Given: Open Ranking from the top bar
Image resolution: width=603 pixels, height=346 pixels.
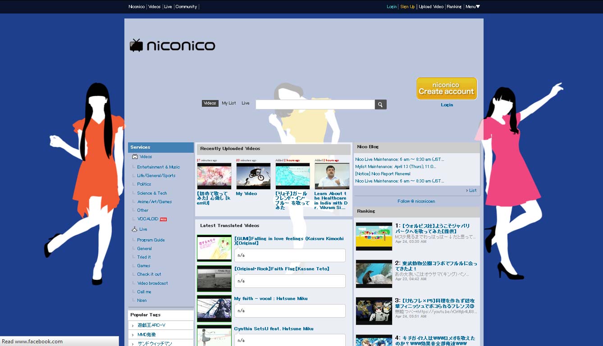Looking at the screenshot, I should pyautogui.click(x=454, y=7).
